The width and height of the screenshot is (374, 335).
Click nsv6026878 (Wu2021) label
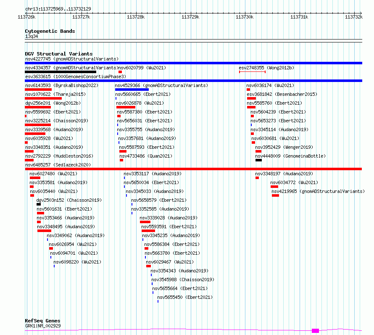[x=140, y=103]
